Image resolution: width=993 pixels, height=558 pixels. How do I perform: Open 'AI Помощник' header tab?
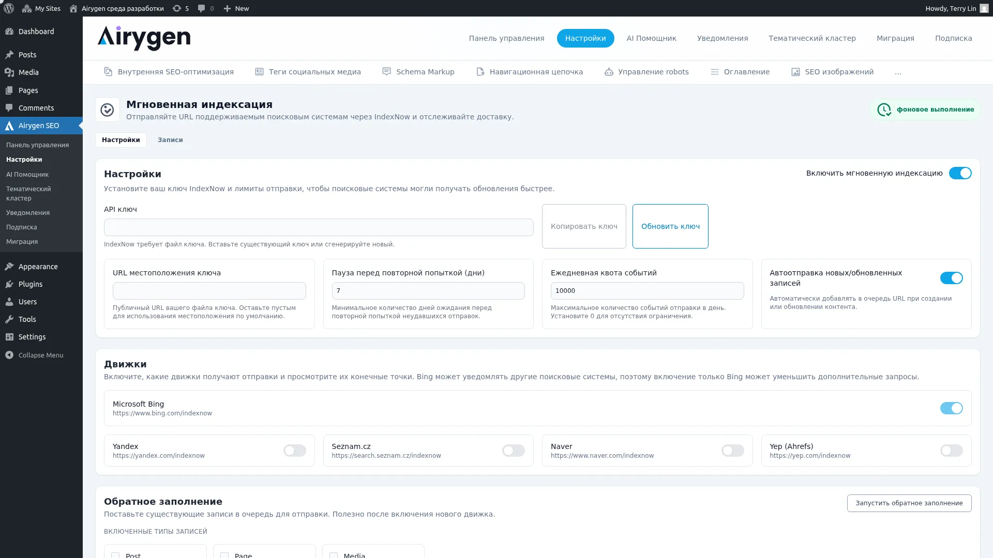(651, 38)
